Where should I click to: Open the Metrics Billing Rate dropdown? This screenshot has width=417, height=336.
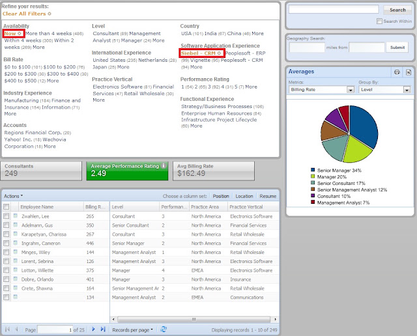pyautogui.click(x=321, y=90)
